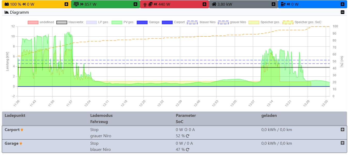
Task: Expand the yellow battery storage card
Action: click(66, 4)
